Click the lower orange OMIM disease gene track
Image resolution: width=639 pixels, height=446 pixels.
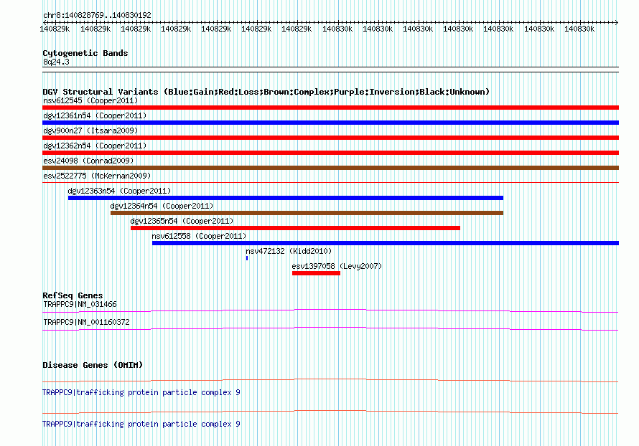(x=330, y=412)
